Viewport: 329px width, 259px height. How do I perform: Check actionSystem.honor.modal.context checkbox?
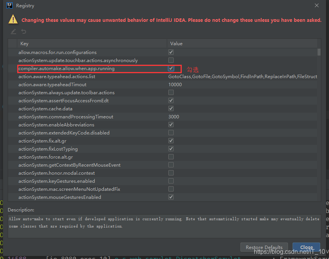click(171, 173)
